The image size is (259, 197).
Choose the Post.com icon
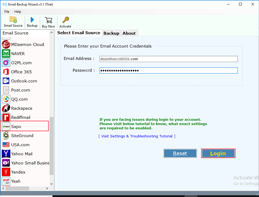[6, 90]
